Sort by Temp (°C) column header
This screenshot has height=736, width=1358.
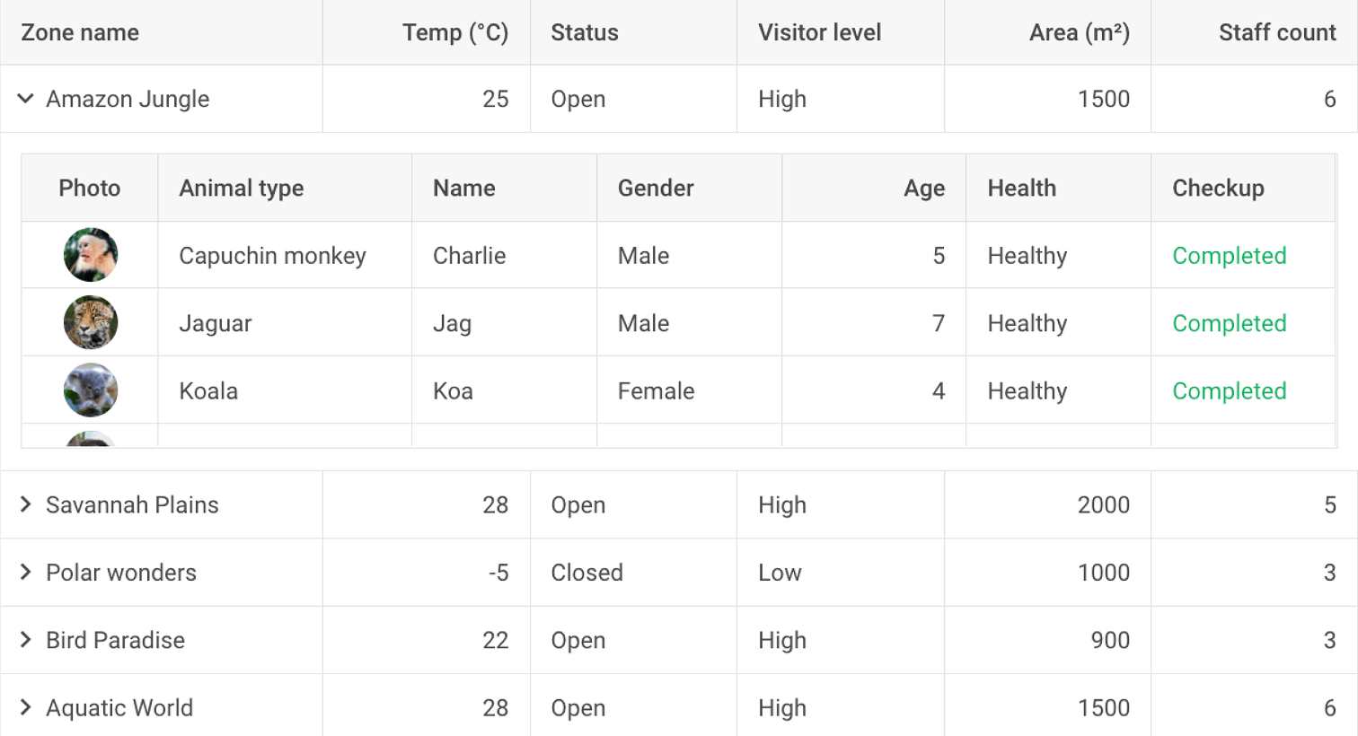click(x=427, y=32)
